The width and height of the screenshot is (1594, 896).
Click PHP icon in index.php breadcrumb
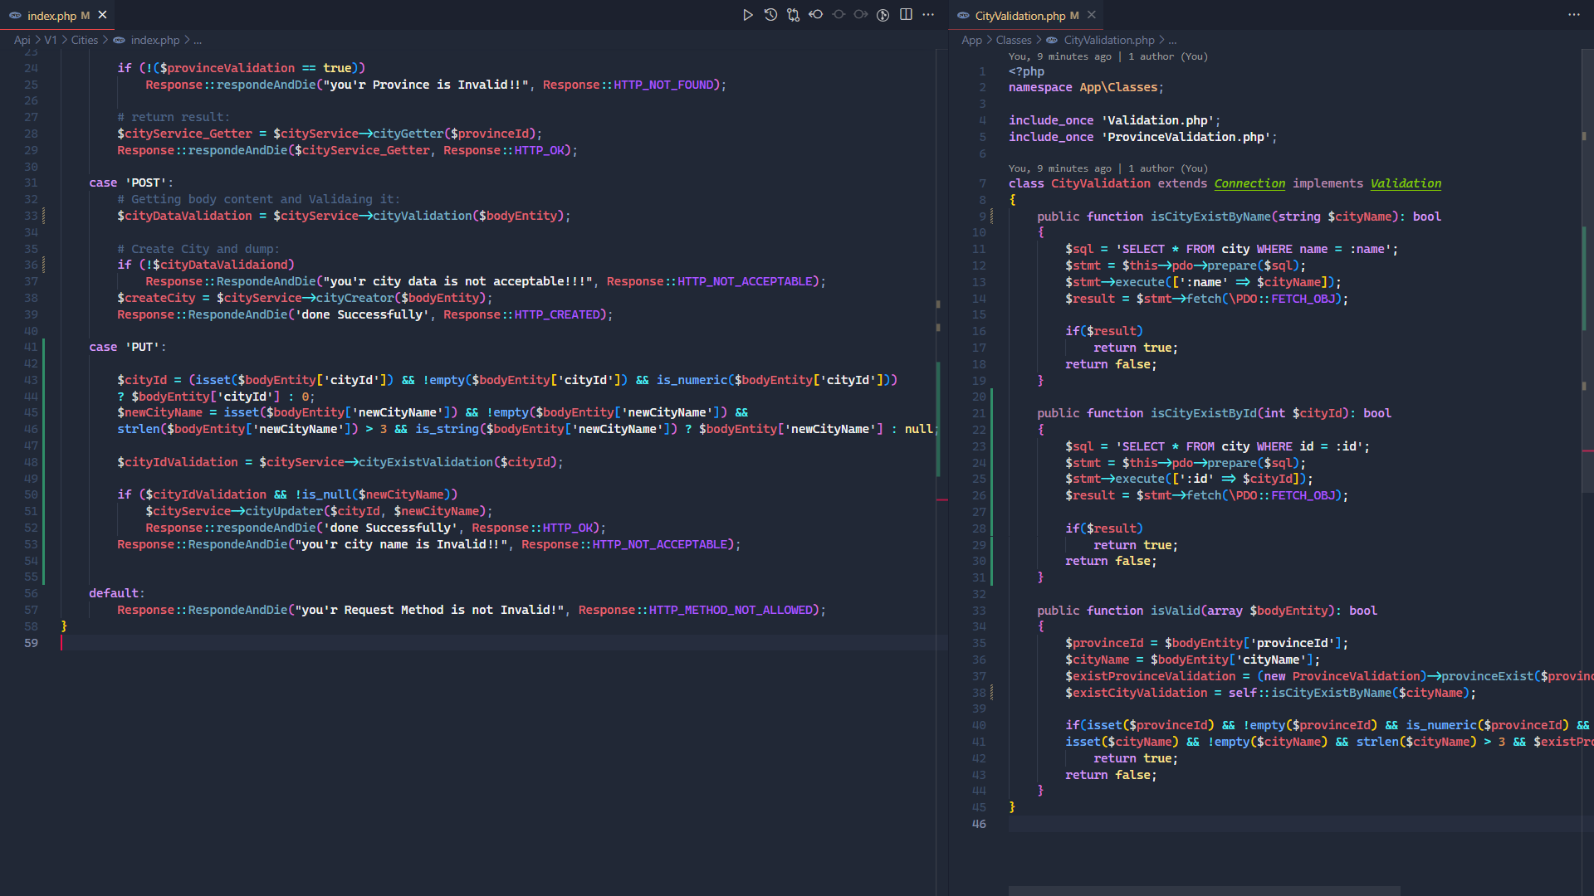click(x=120, y=40)
